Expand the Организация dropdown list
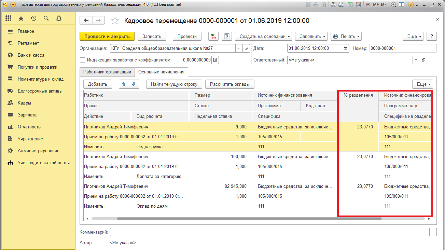The image size is (445, 250). [239, 48]
